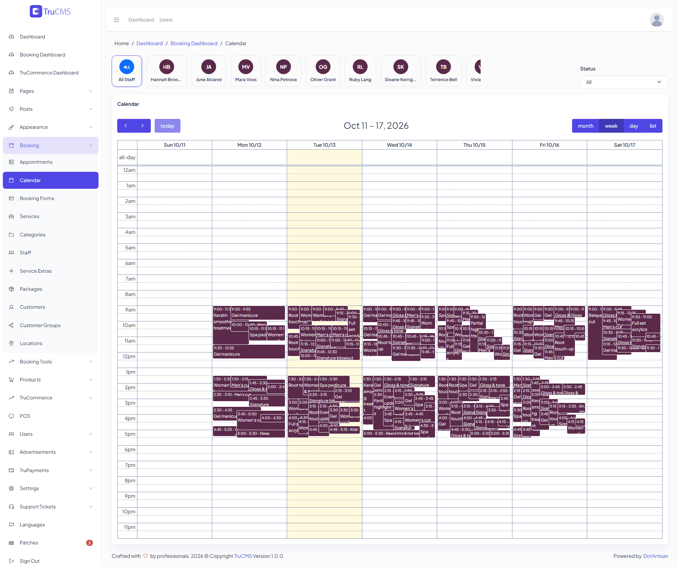
Task: Switch calendar to week view
Action: pyautogui.click(x=611, y=126)
